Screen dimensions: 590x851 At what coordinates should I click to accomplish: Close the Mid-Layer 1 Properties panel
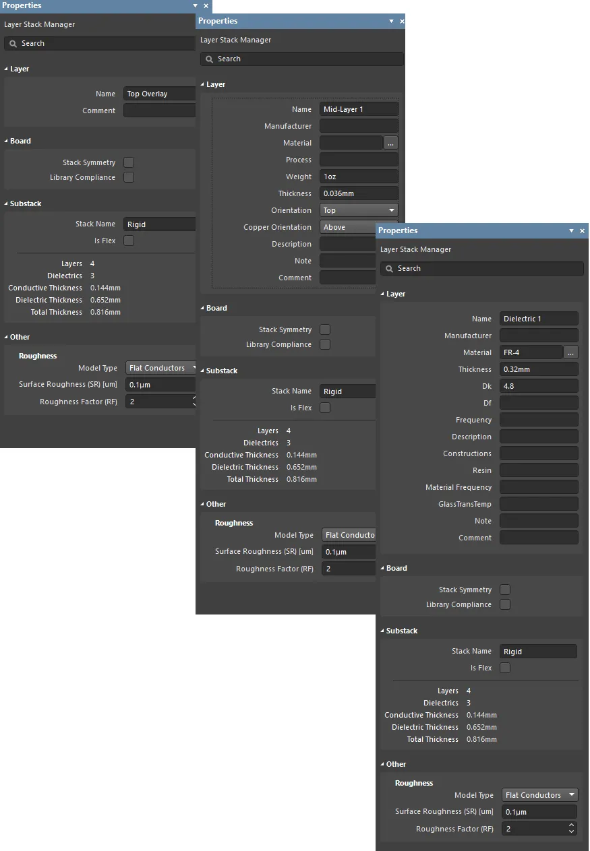(x=402, y=21)
